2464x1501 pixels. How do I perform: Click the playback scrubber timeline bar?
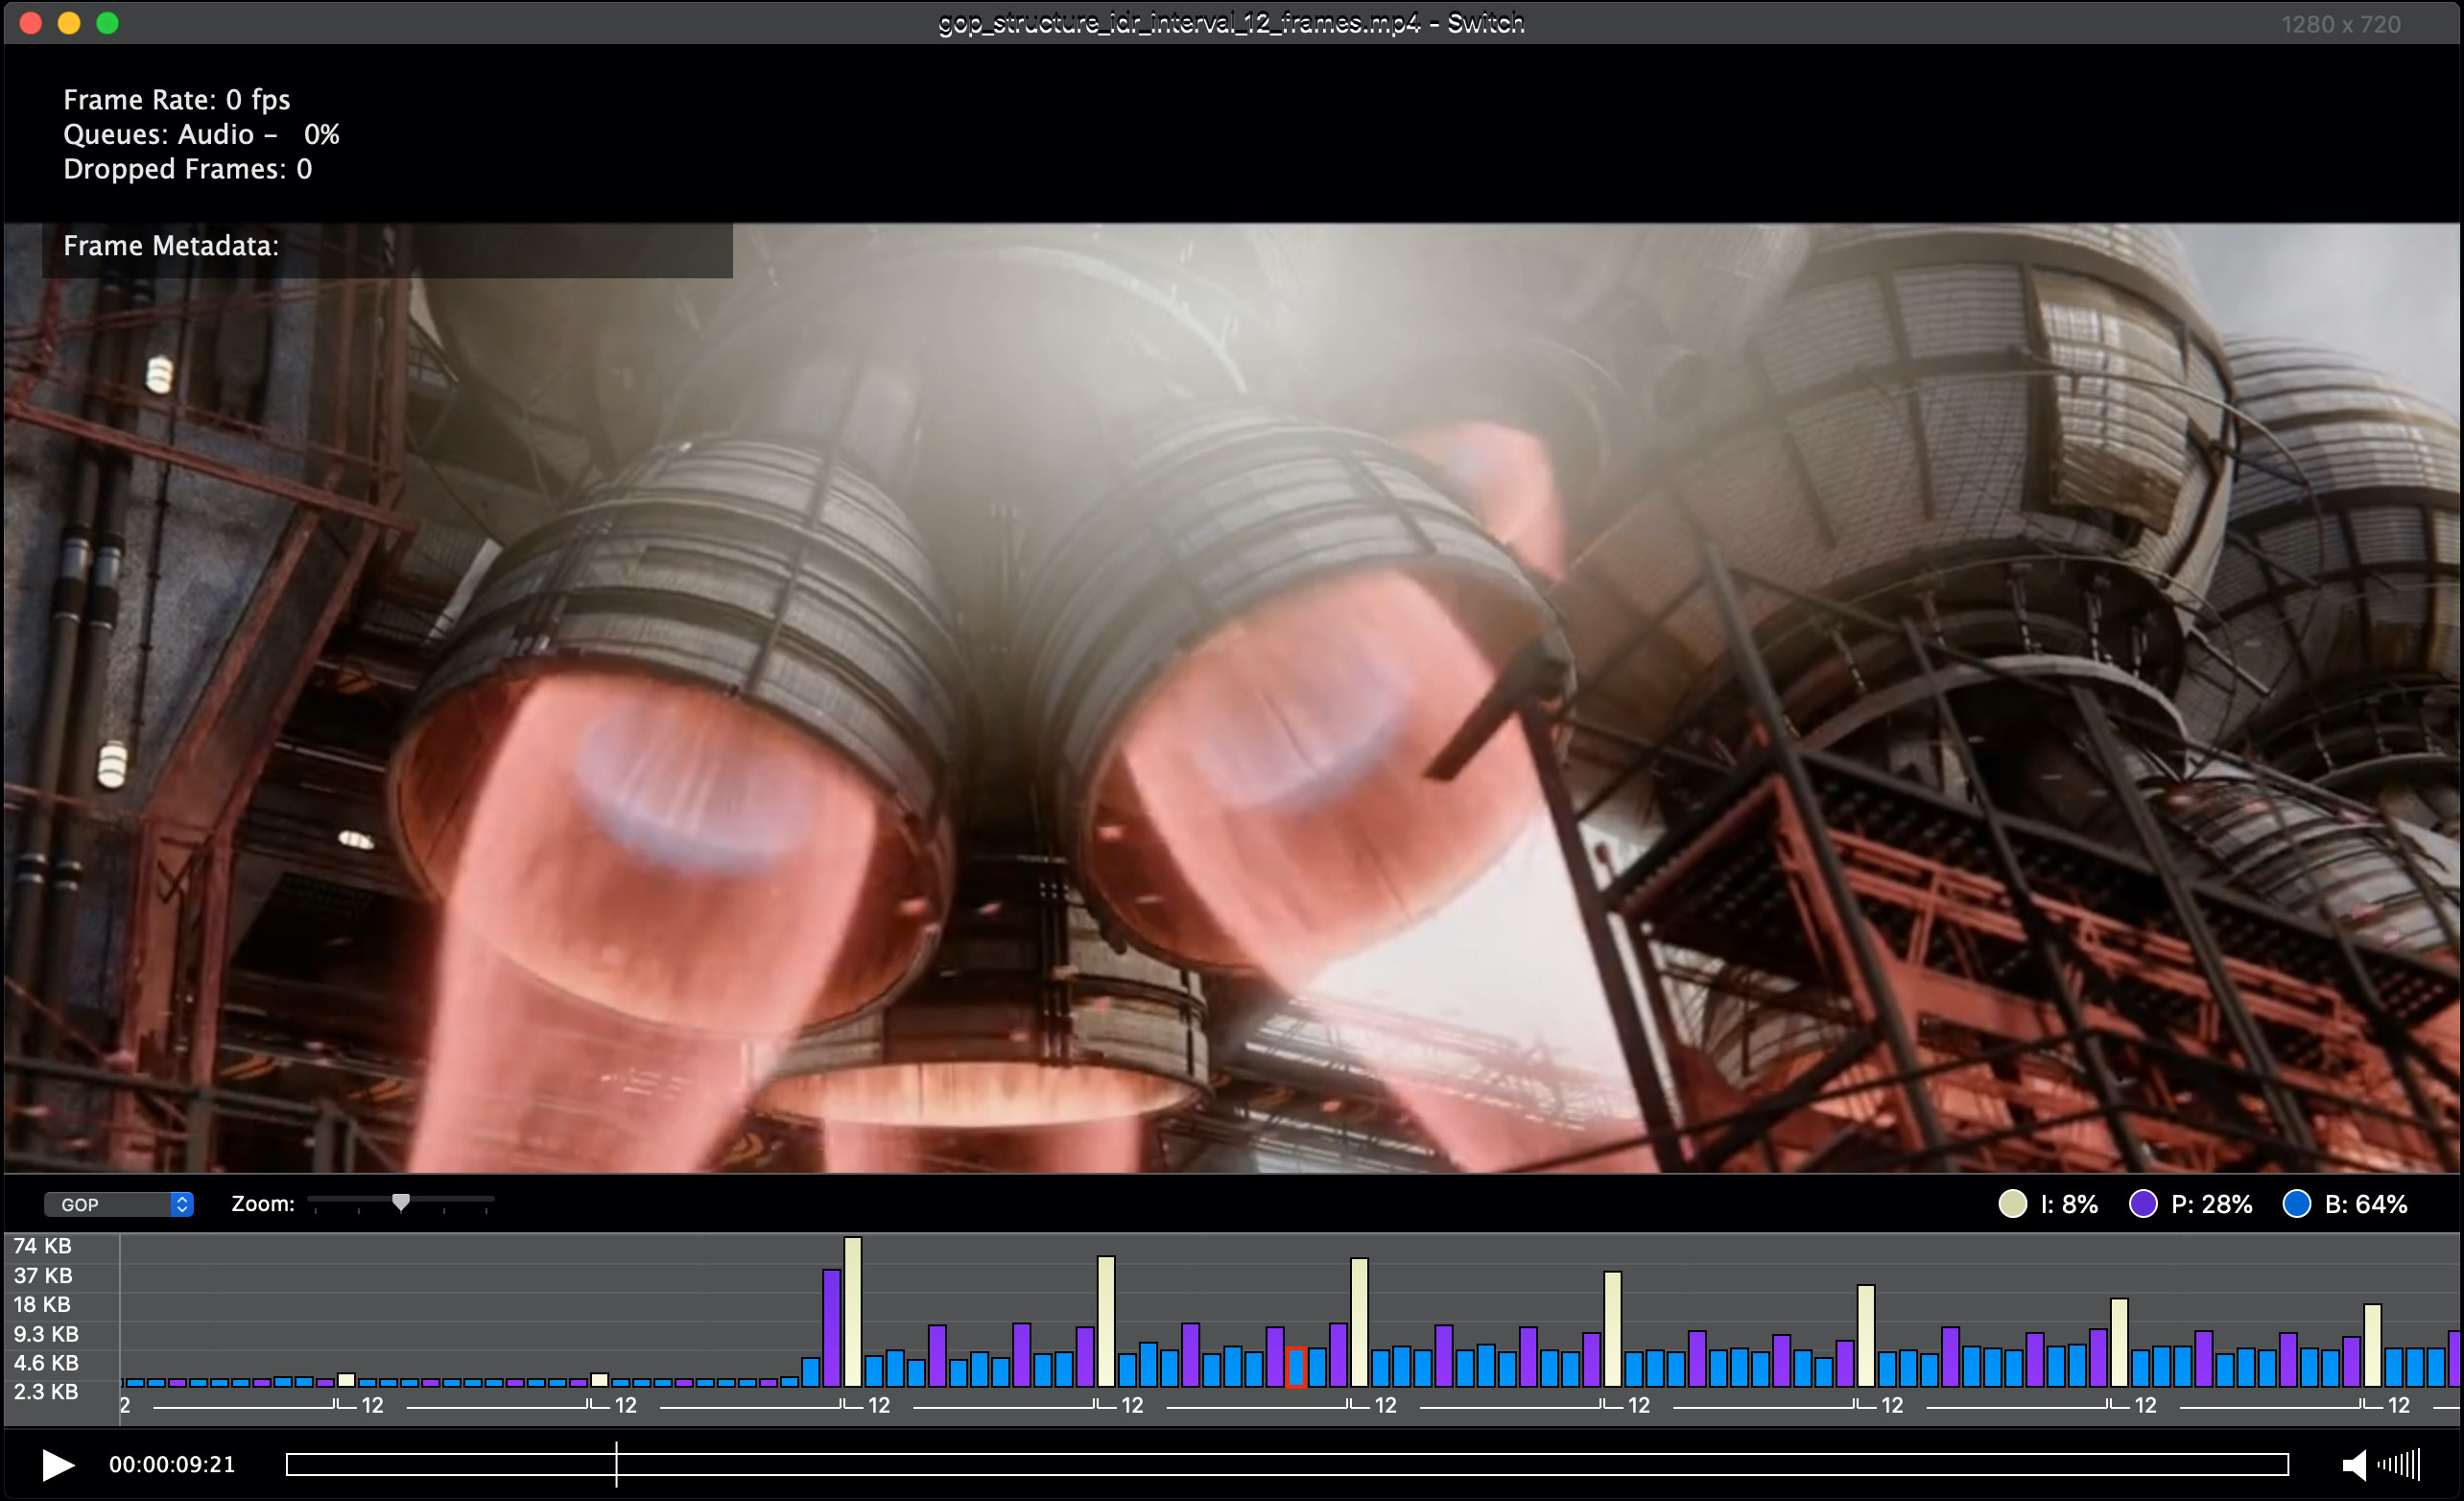(x=1287, y=1465)
